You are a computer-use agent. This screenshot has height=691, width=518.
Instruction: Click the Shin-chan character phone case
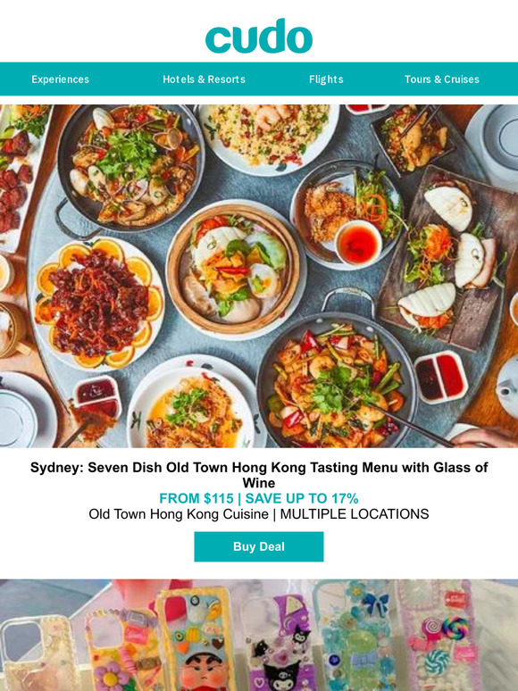point(196,642)
